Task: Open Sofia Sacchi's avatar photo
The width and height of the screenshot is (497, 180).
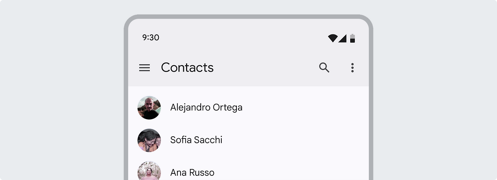Action: [x=149, y=140]
